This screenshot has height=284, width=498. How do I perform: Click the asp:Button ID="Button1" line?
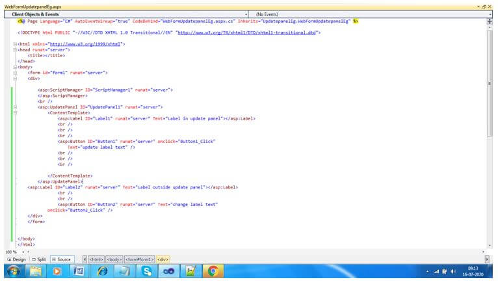[x=137, y=141]
